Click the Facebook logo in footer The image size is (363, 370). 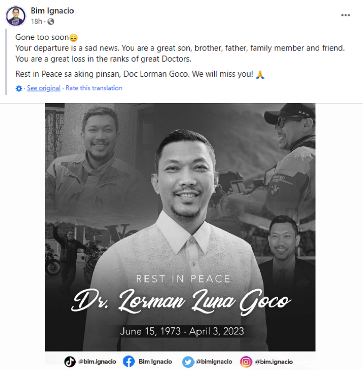point(129,362)
